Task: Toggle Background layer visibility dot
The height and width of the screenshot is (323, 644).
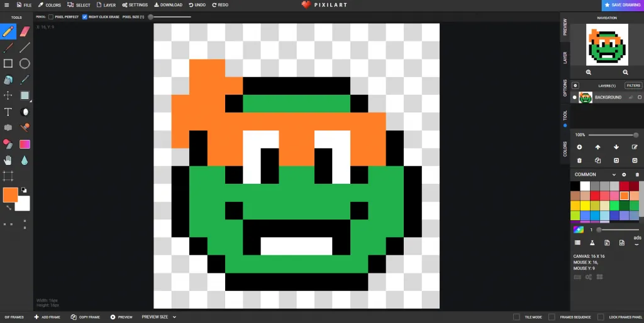Action: pos(575,97)
